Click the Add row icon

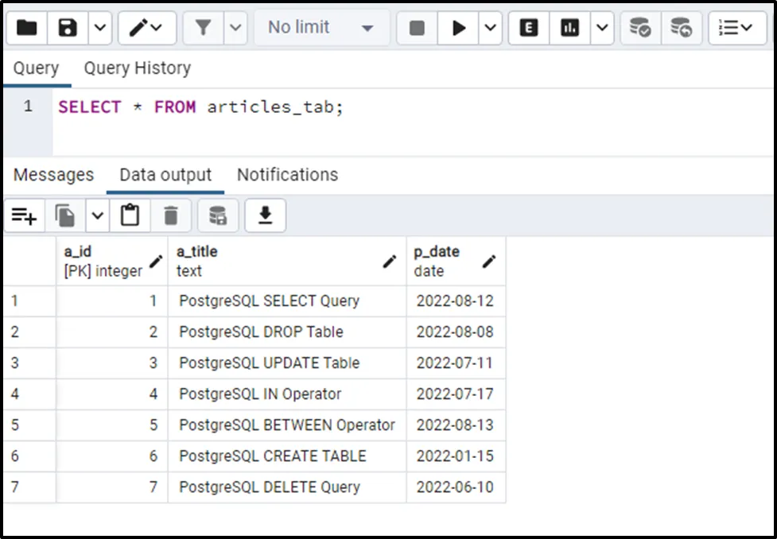coord(24,215)
